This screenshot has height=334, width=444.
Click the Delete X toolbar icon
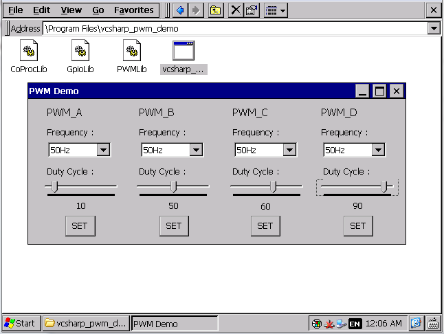[235, 10]
